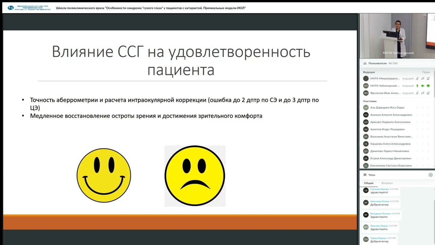
Task: Click ТМ avatar in Турова Марина message
Action: pyautogui.click(x=366, y=240)
